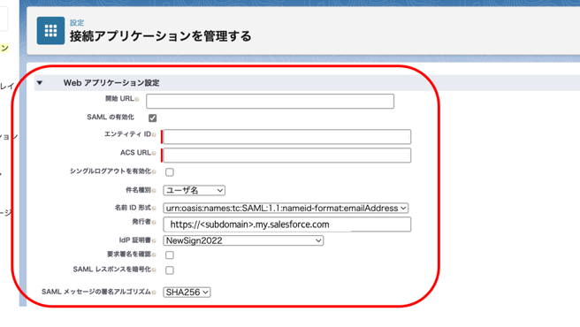This screenshot has height=327, width=580.
Task: Click help icon beside 開始 URL label
Action: pos(137,99)
